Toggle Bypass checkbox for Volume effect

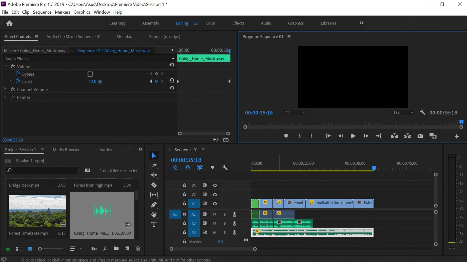90,74
